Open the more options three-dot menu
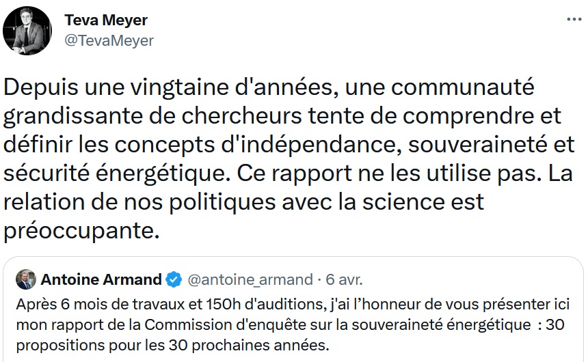 click(x=574, y=20)
